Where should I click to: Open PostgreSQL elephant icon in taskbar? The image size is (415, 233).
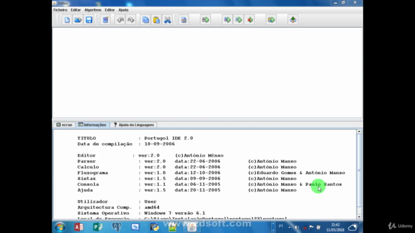coord(117,227)
